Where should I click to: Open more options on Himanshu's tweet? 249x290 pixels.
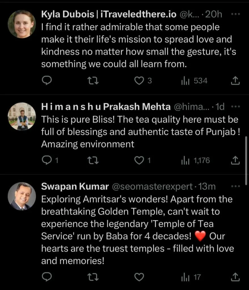coord(235,107)
